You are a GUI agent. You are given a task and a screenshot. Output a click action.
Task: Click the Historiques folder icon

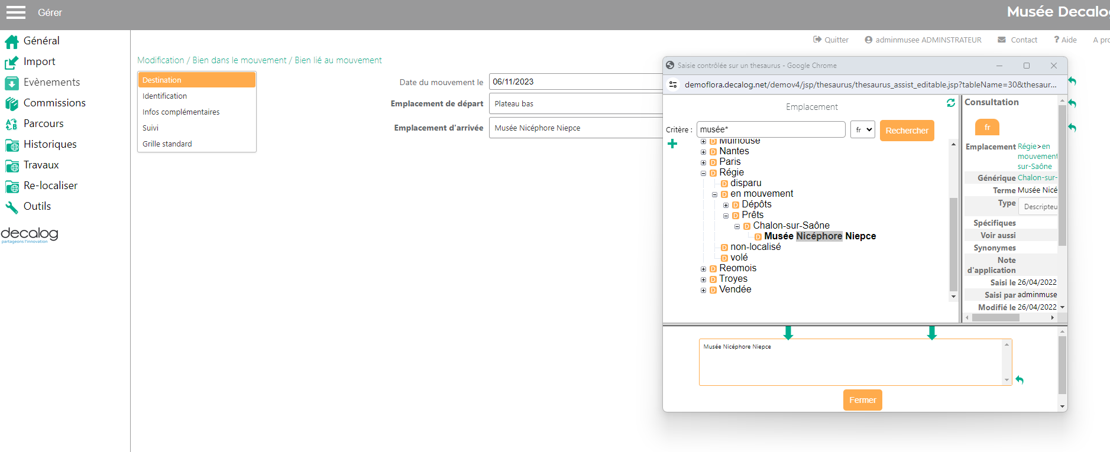(x=12, y=145)
